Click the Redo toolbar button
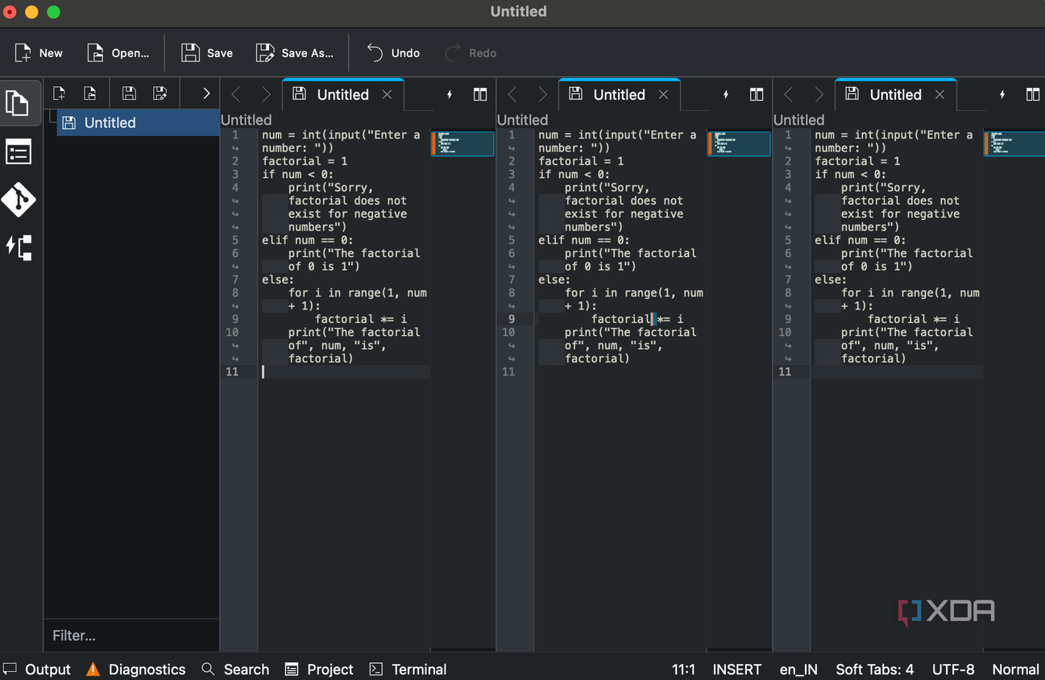The height and width of the screenshot is (680, 1045). [471, 53]
